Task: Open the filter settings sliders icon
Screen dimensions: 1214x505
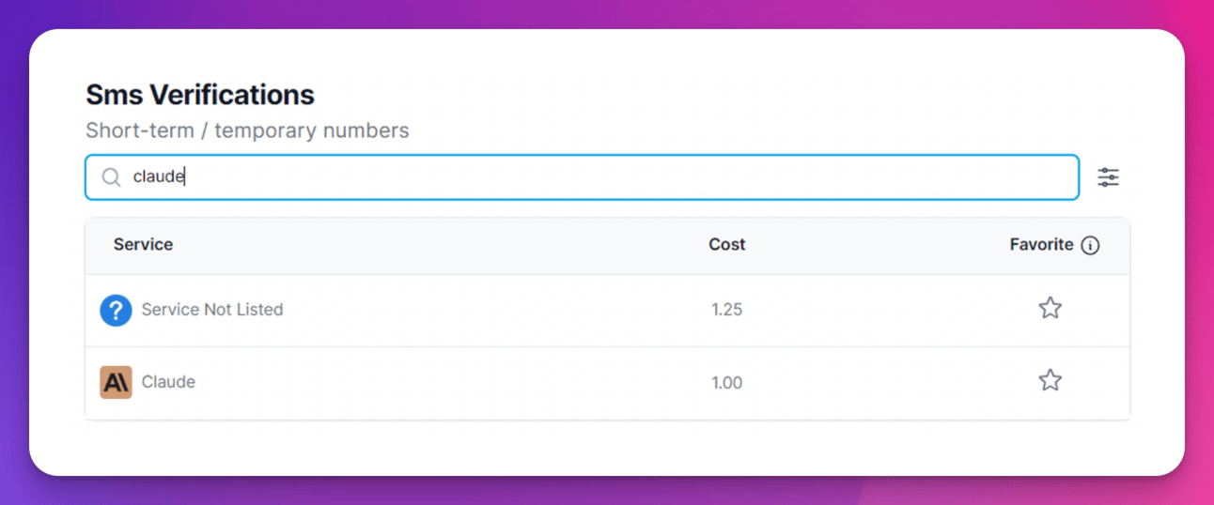Action: 1109,177
